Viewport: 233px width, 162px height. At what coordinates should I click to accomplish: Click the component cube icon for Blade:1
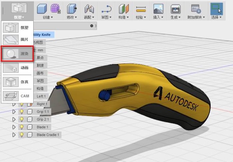(30, 127)
